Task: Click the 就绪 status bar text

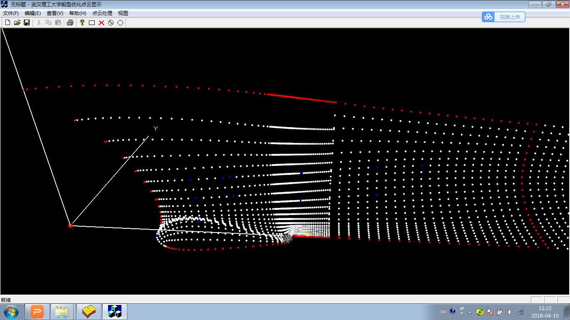Action: click(x=6, y=300)
